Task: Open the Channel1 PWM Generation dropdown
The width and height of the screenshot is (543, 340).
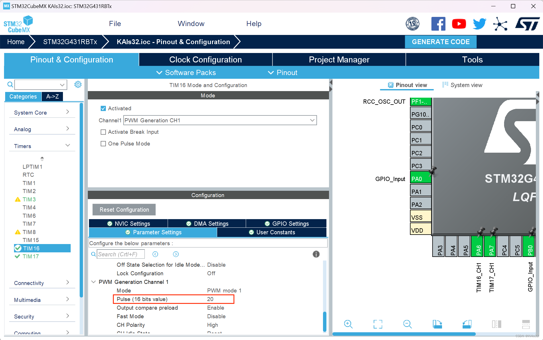Action: 220,120
